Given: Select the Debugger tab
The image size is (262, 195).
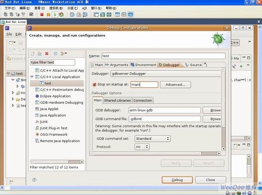Looking at the screenshot, I should point(169,65).
